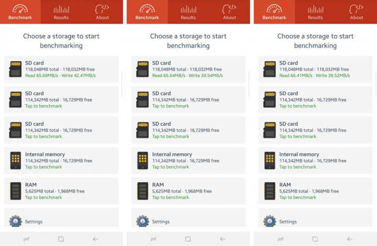This screenshot has height=246, width=377.
Task: Click RAM chip icon in left screen
Action: point(15,191)
